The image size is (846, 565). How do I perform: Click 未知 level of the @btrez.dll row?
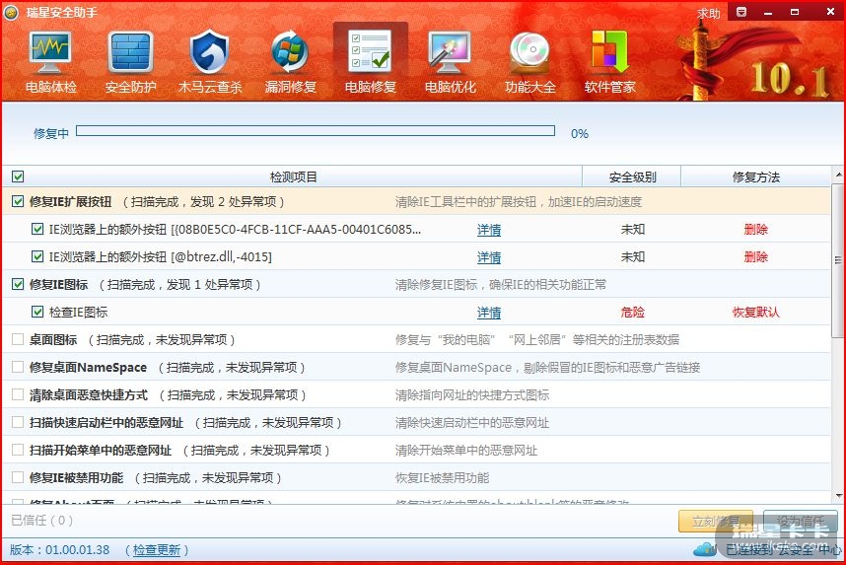tap(632, 257)
